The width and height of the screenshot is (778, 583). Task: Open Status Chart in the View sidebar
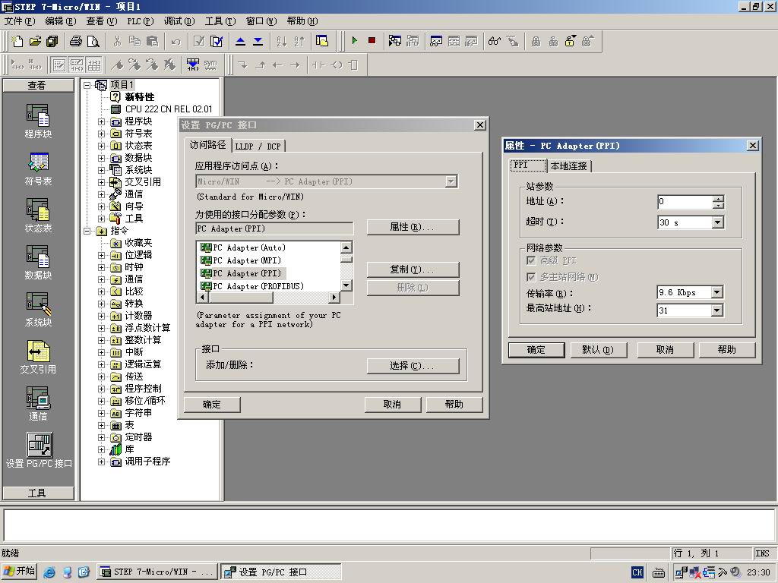pyautogui.click(x=38, y=216)
